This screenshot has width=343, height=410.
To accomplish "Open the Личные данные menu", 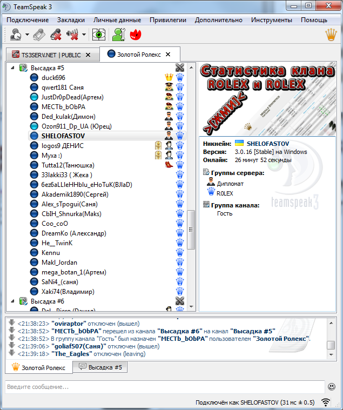I will pyautogui.click(x=117, y=20).
